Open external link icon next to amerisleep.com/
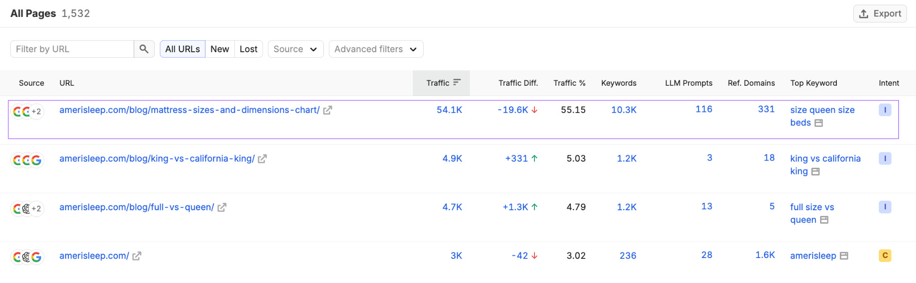The width and height of the screenshot is (916, 283). click(x=137, y=256)
